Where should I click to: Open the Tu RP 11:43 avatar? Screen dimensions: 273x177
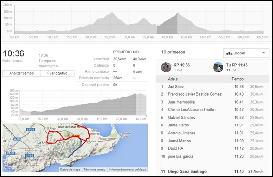(x=218, y=67)
